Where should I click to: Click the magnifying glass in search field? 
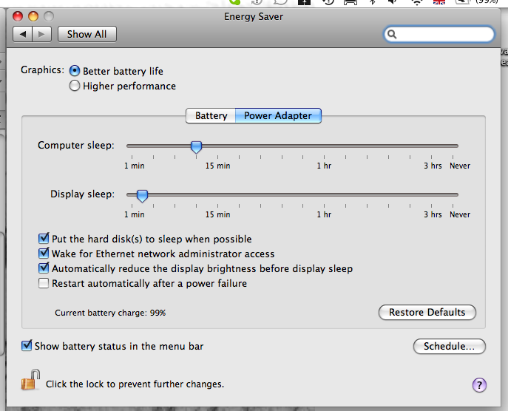click(392, 34)
